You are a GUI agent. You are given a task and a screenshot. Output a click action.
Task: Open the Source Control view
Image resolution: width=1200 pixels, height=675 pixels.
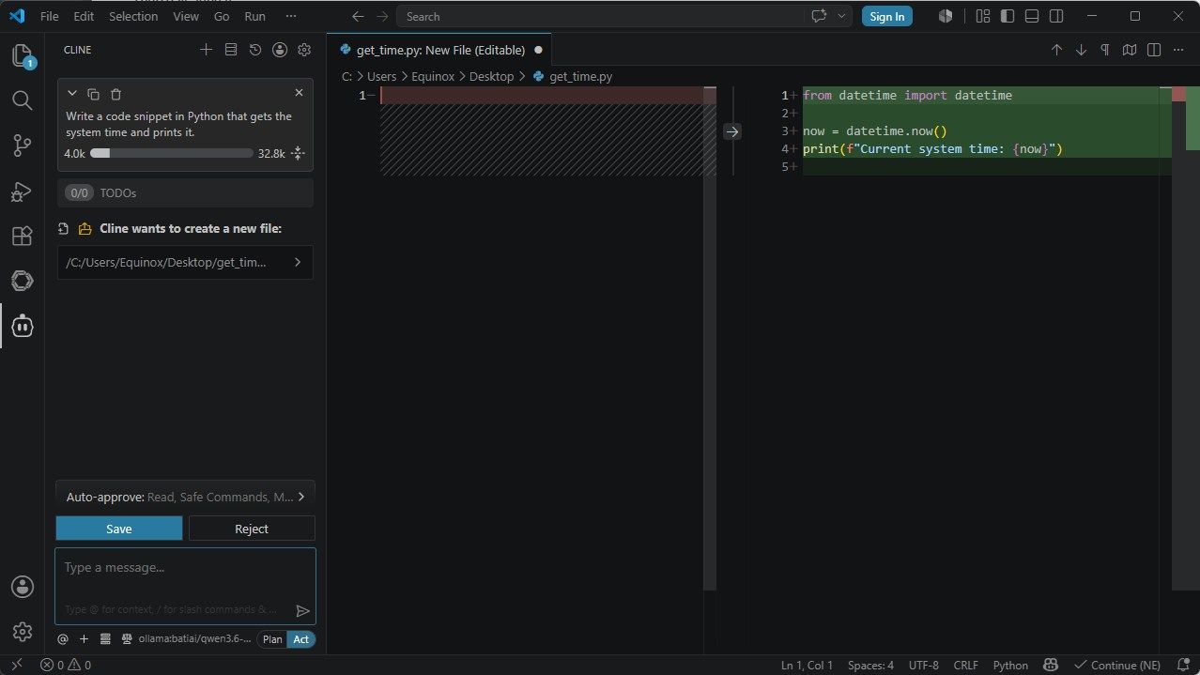23,146
